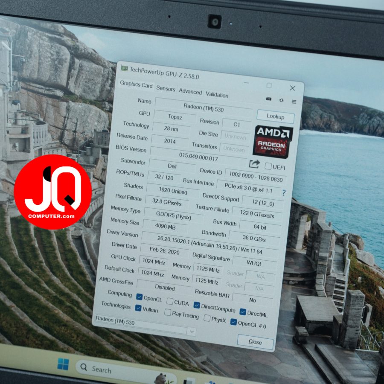Switch to the Sensors tab
This screenshot has height=384, width=384.
(x=166, y=88)
